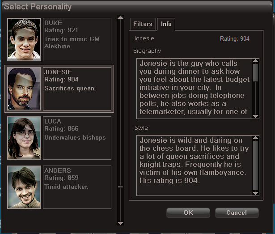Viewport: 275px width, 234px height.
Task: Switch to the Filters tab
Action: (143, 24)
